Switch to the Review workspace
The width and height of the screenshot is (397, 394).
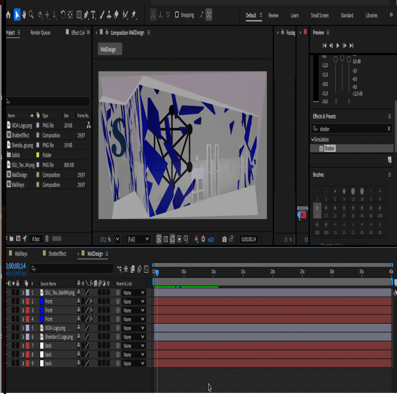tap(273, 16)
